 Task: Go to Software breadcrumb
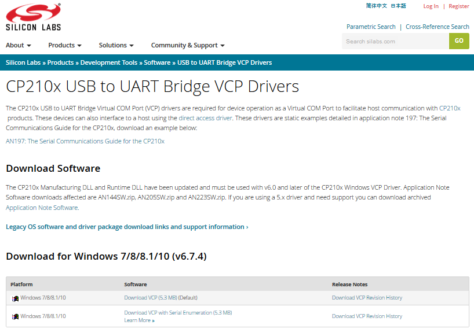(157, 62)
